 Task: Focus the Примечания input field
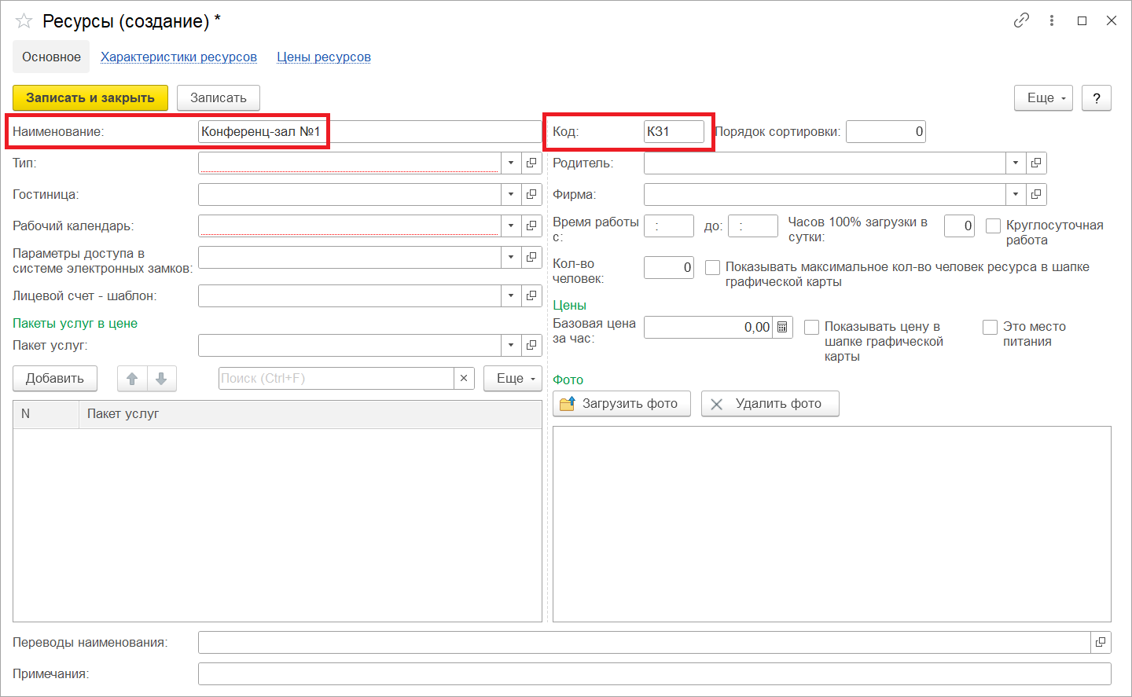tap(655, 673)
